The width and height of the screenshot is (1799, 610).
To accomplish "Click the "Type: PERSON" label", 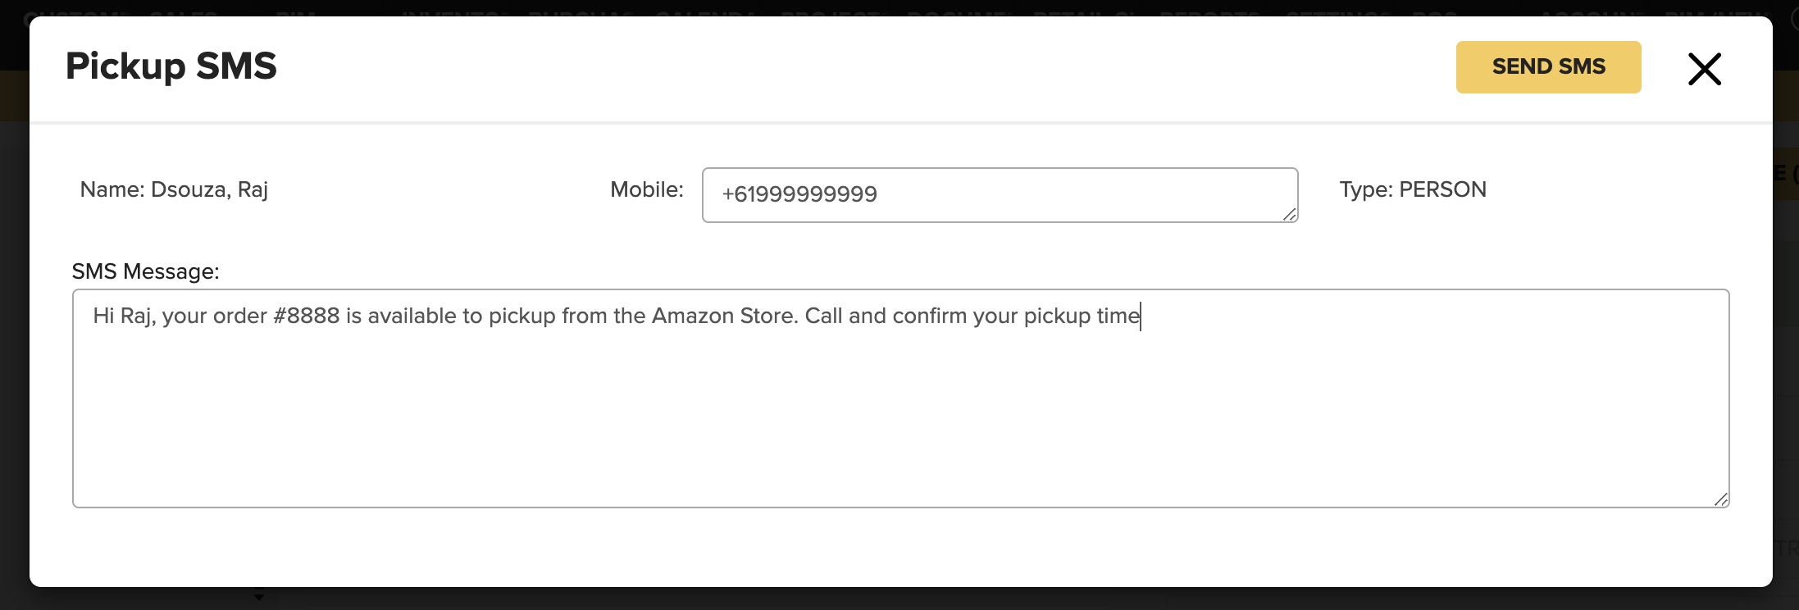I will point(1412,190).
